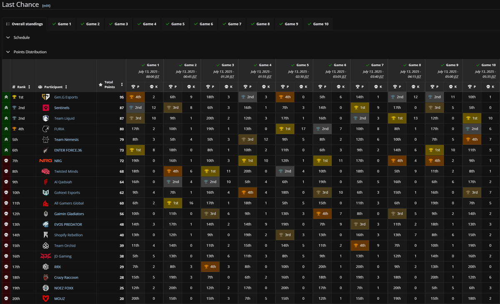Switch to the Game 5 tab
This screenshot has height=304, width=500.
[x=175, y=24]
